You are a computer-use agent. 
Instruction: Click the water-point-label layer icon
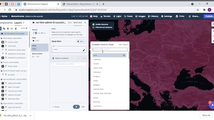click(x=3, y=83)
